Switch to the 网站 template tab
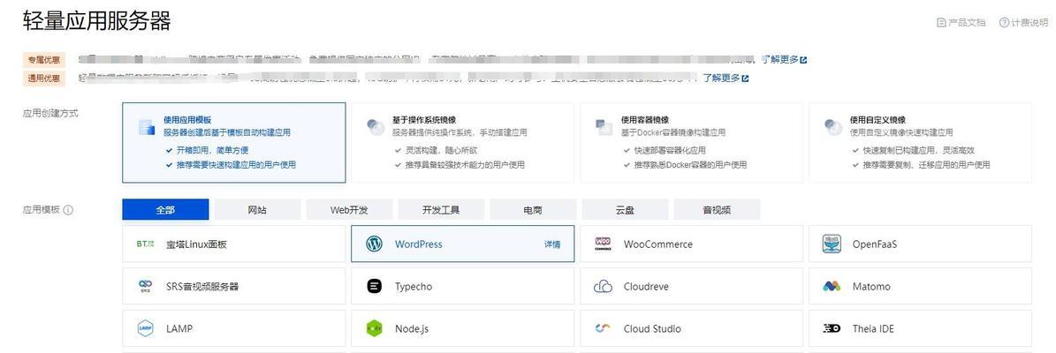1056x353 pixels. point(257,210)
